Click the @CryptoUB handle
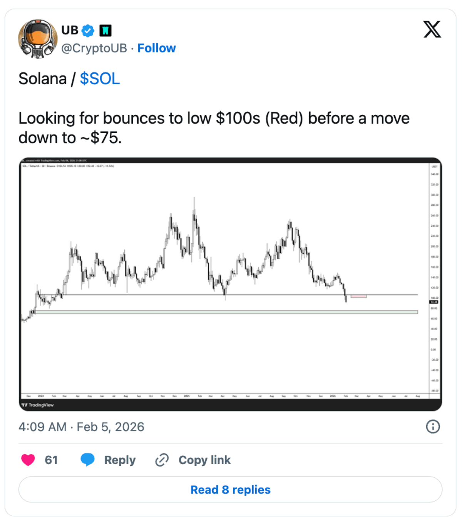The width and height of the screenshot is (462, 522). click(94, 48)
